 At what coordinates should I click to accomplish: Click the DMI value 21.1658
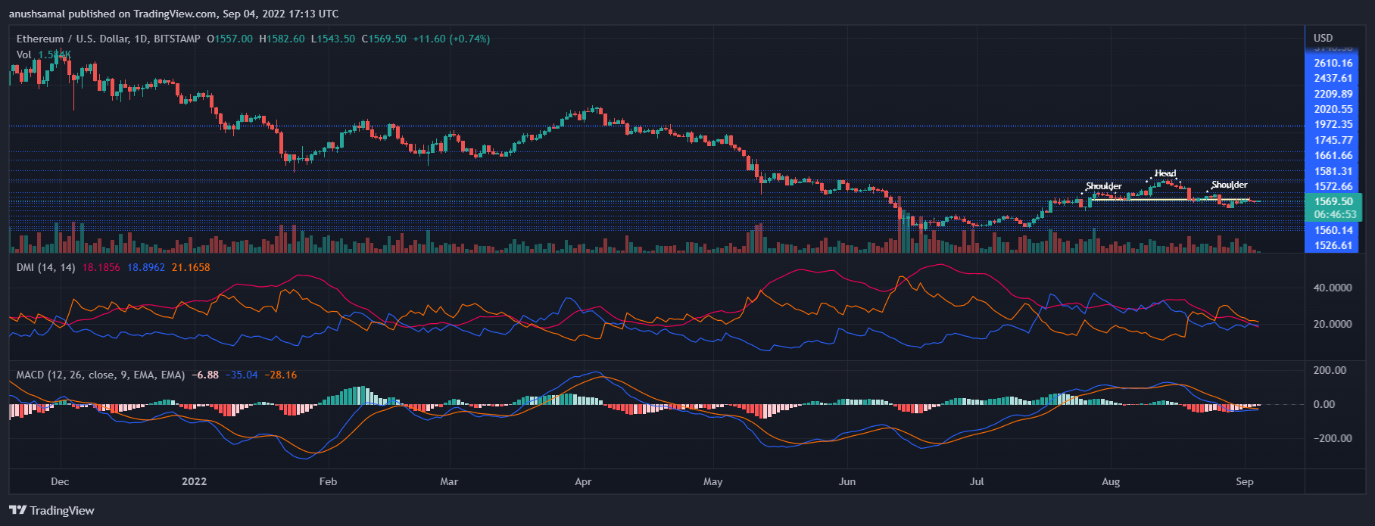coord(191,267)
